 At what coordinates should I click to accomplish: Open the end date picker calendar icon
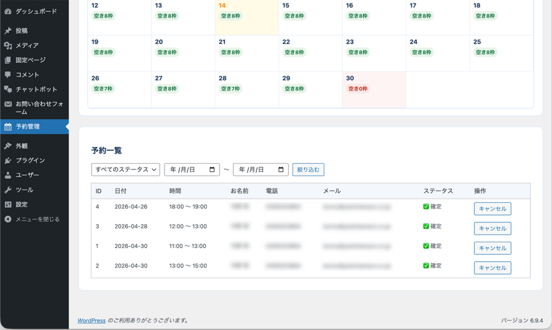(281, 170)
